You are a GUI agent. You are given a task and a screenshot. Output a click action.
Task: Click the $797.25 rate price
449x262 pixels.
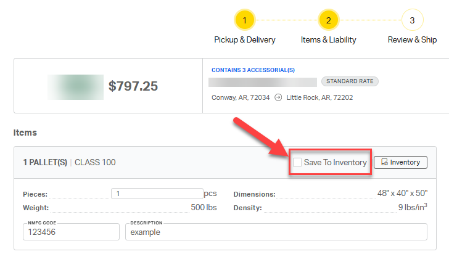(133, 86)
